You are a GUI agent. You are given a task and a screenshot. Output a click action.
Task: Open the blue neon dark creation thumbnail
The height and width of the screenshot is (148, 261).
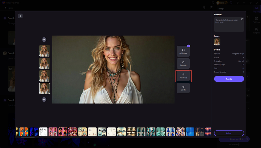coord(34,132)
